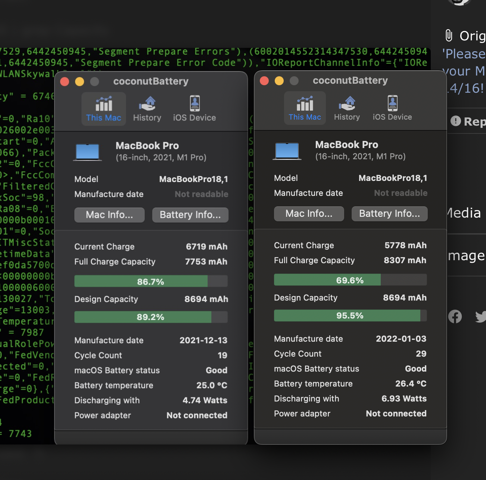The width and height of the screenshot is (486, 480).
Task: Select This Mac tab in right coconutBattery window
Action: coord(305,108)
